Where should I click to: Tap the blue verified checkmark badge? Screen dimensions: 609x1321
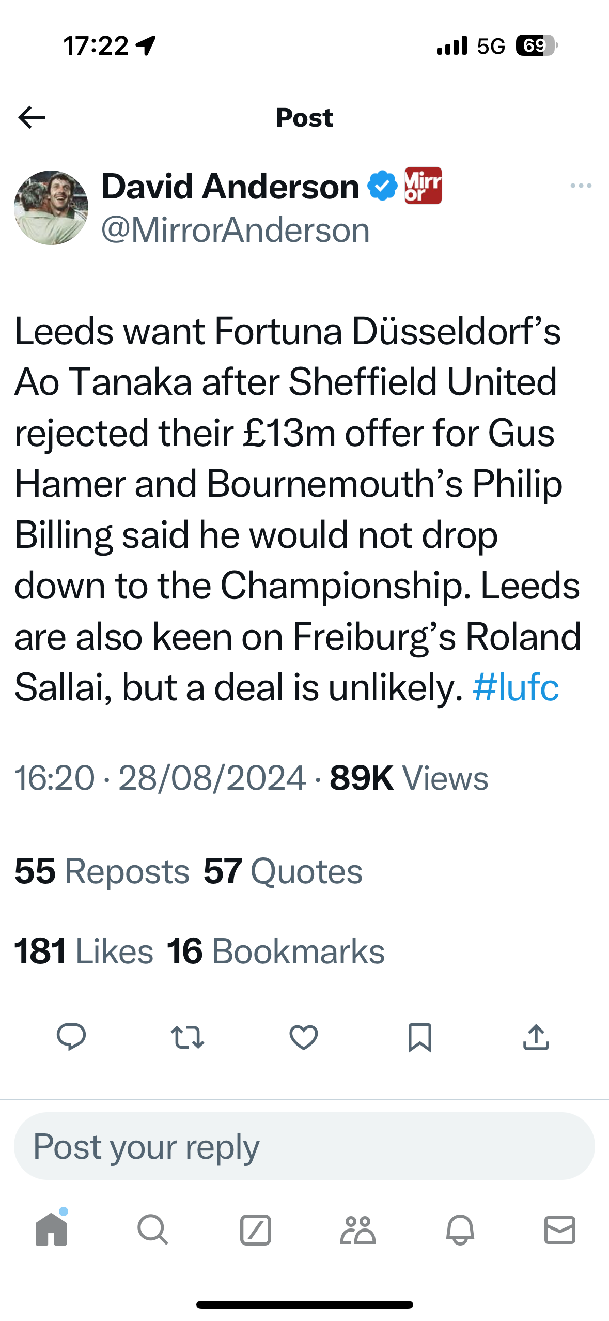pyautogui.click(x=382, y=186)
